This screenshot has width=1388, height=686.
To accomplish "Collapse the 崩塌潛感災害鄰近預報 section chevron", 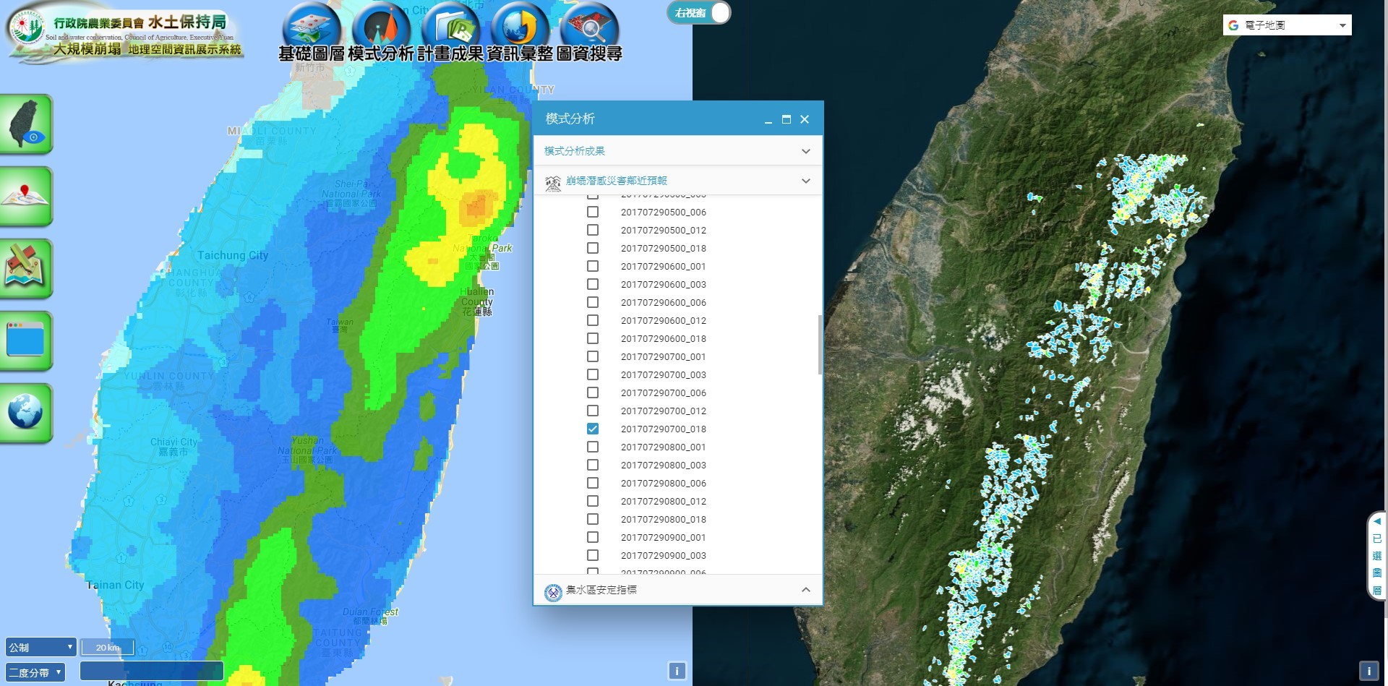I will click(806, 181).
